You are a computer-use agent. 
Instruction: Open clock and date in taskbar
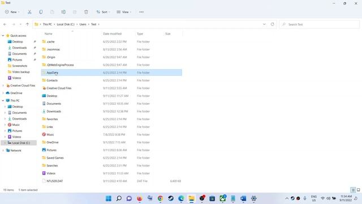tap(346, 198)
